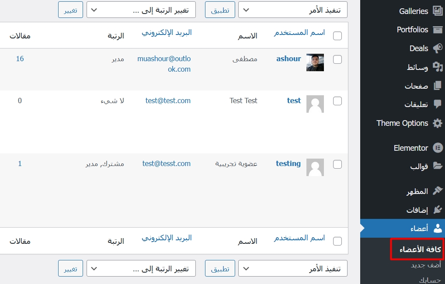Select the checkbox for user ashour
Image resolution: width=445 pixels, height=284 pixels.
click(337, 59)
